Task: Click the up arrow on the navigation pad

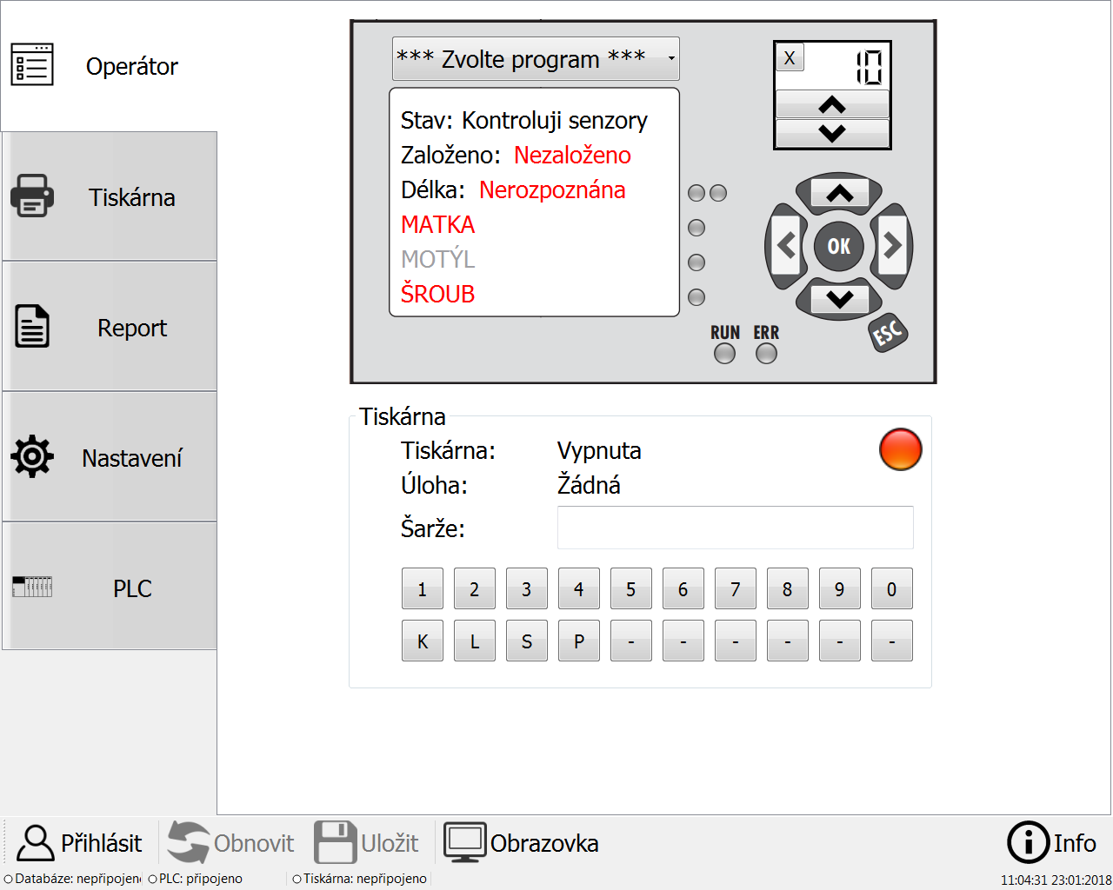Action: (839, 193)
